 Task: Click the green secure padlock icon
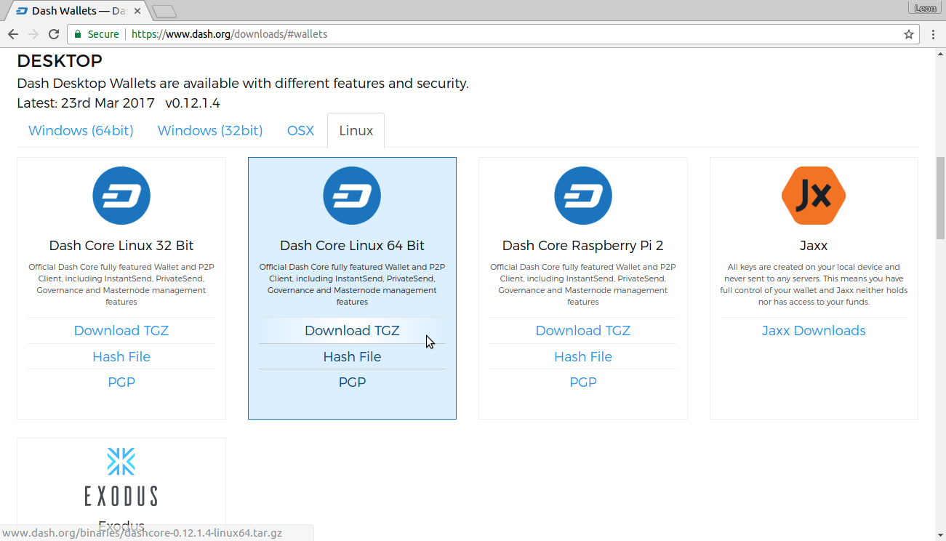pos(79,34)
